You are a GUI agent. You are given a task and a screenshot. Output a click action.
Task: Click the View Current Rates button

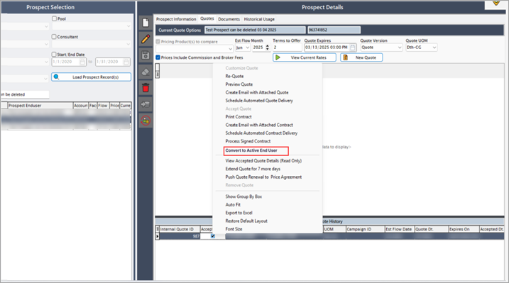[x=304, y=57]
